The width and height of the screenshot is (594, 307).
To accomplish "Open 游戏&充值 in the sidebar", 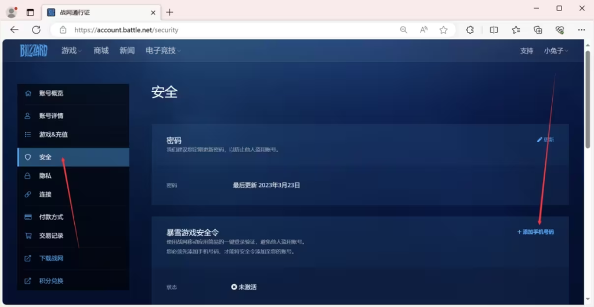I will click(73, 135).
